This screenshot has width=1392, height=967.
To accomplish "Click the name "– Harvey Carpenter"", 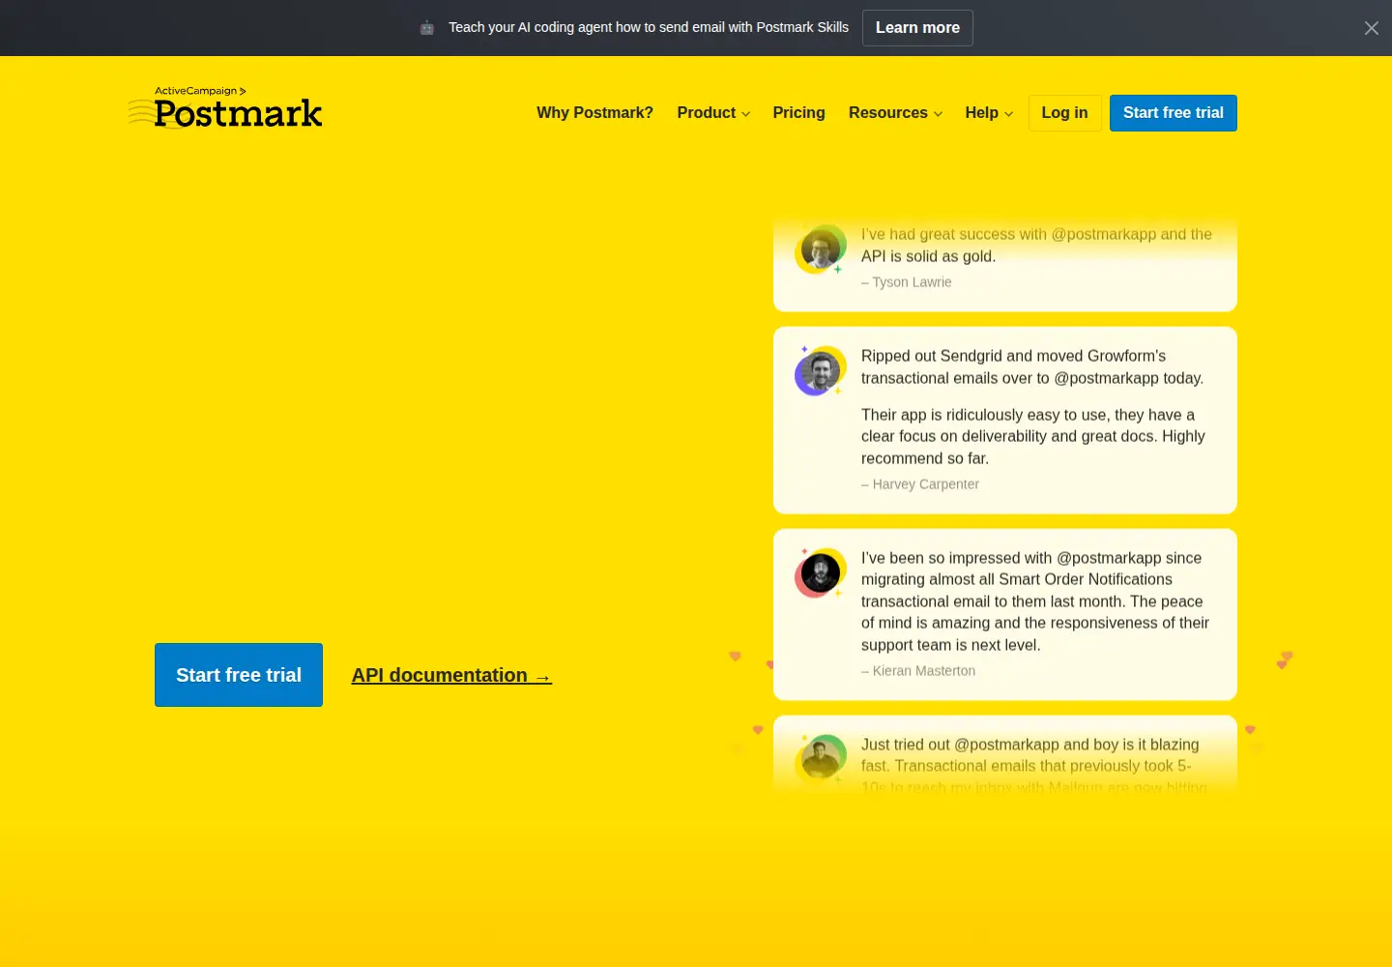I will pos(920,484).
